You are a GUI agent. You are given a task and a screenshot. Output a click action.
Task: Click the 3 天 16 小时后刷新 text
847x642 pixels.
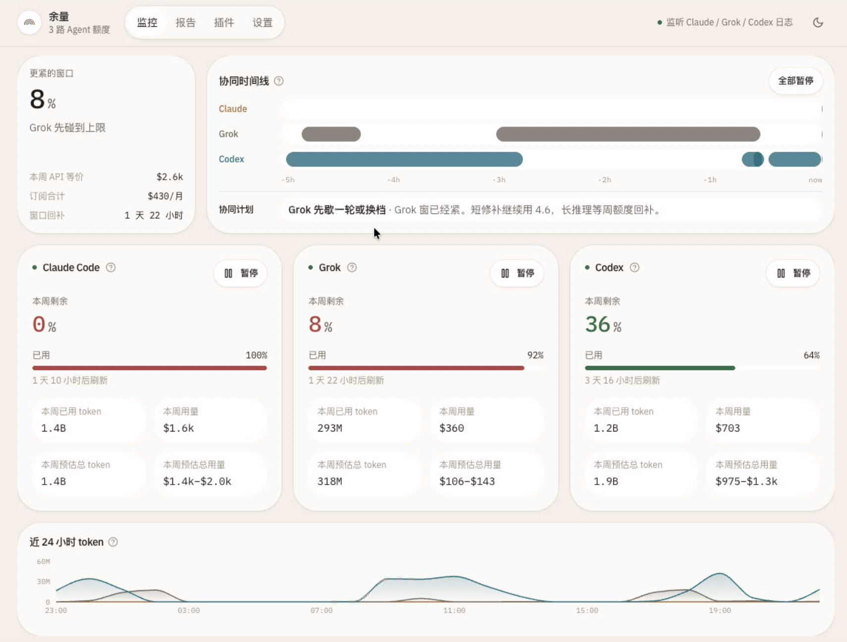coord(622,380)
